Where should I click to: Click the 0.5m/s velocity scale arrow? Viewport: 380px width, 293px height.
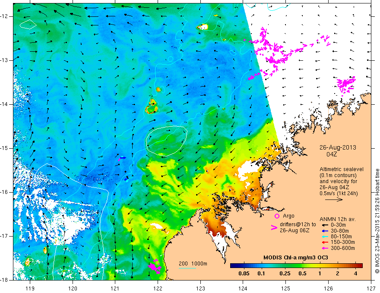coord(334,199)
